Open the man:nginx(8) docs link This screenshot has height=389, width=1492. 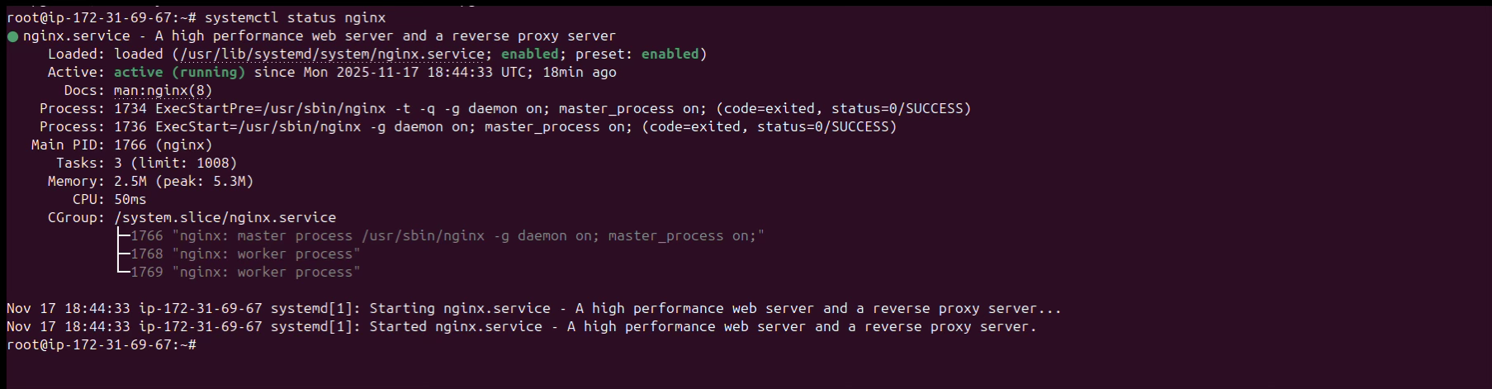[163, 91]
